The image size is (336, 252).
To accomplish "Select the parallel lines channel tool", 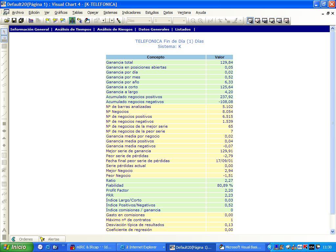I will [4, 85].
